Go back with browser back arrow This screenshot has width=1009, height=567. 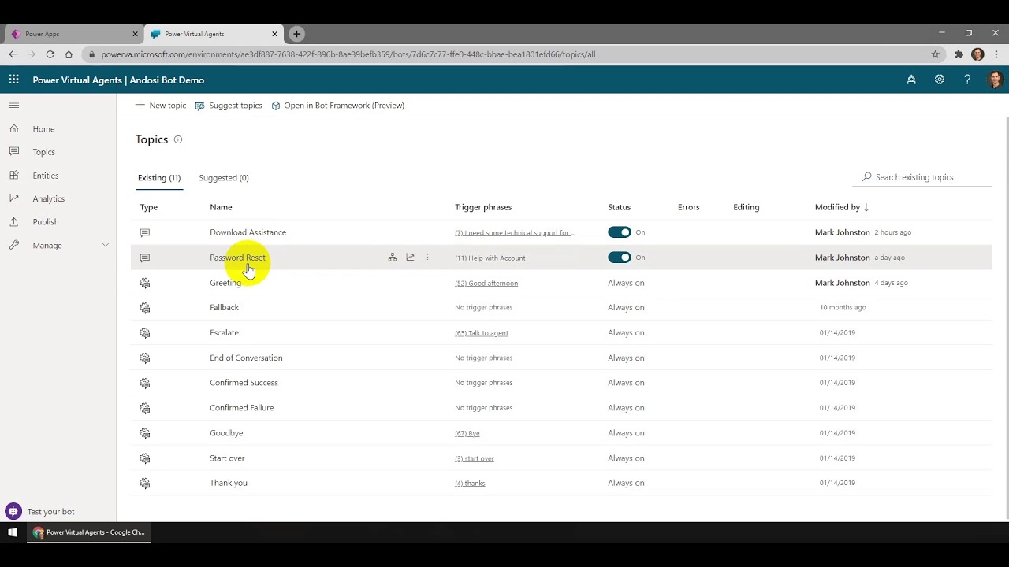[13, 54]
